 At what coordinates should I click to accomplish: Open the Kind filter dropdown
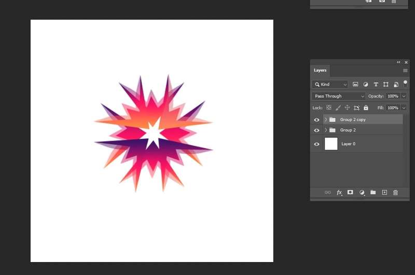330,85
